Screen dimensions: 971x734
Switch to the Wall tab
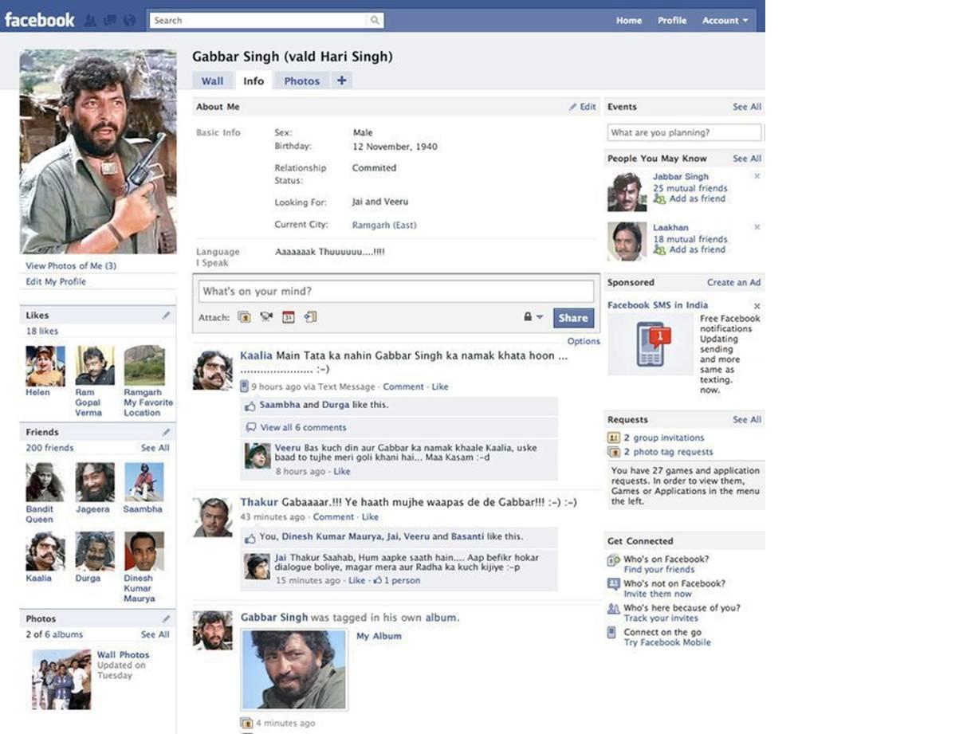(212, 80)
